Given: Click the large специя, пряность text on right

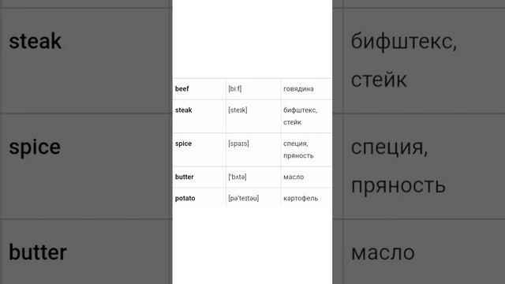Looking at the screenshot, I should 398,166.
